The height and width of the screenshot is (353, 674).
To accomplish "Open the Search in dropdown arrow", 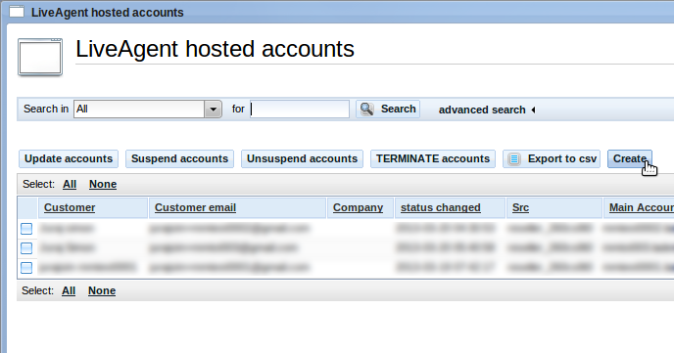I will tap(213, 109).
